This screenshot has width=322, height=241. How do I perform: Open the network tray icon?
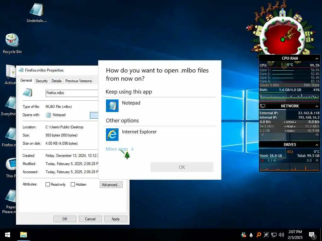[274, 235]
